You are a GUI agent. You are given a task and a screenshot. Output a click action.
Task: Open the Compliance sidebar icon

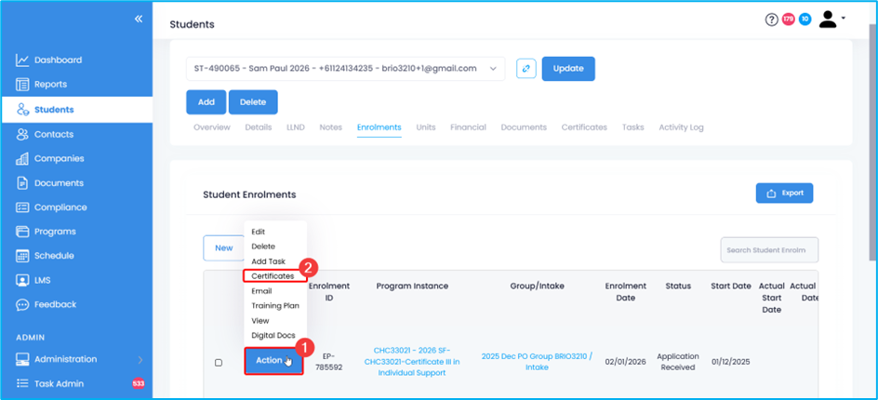tap(22, 207)
